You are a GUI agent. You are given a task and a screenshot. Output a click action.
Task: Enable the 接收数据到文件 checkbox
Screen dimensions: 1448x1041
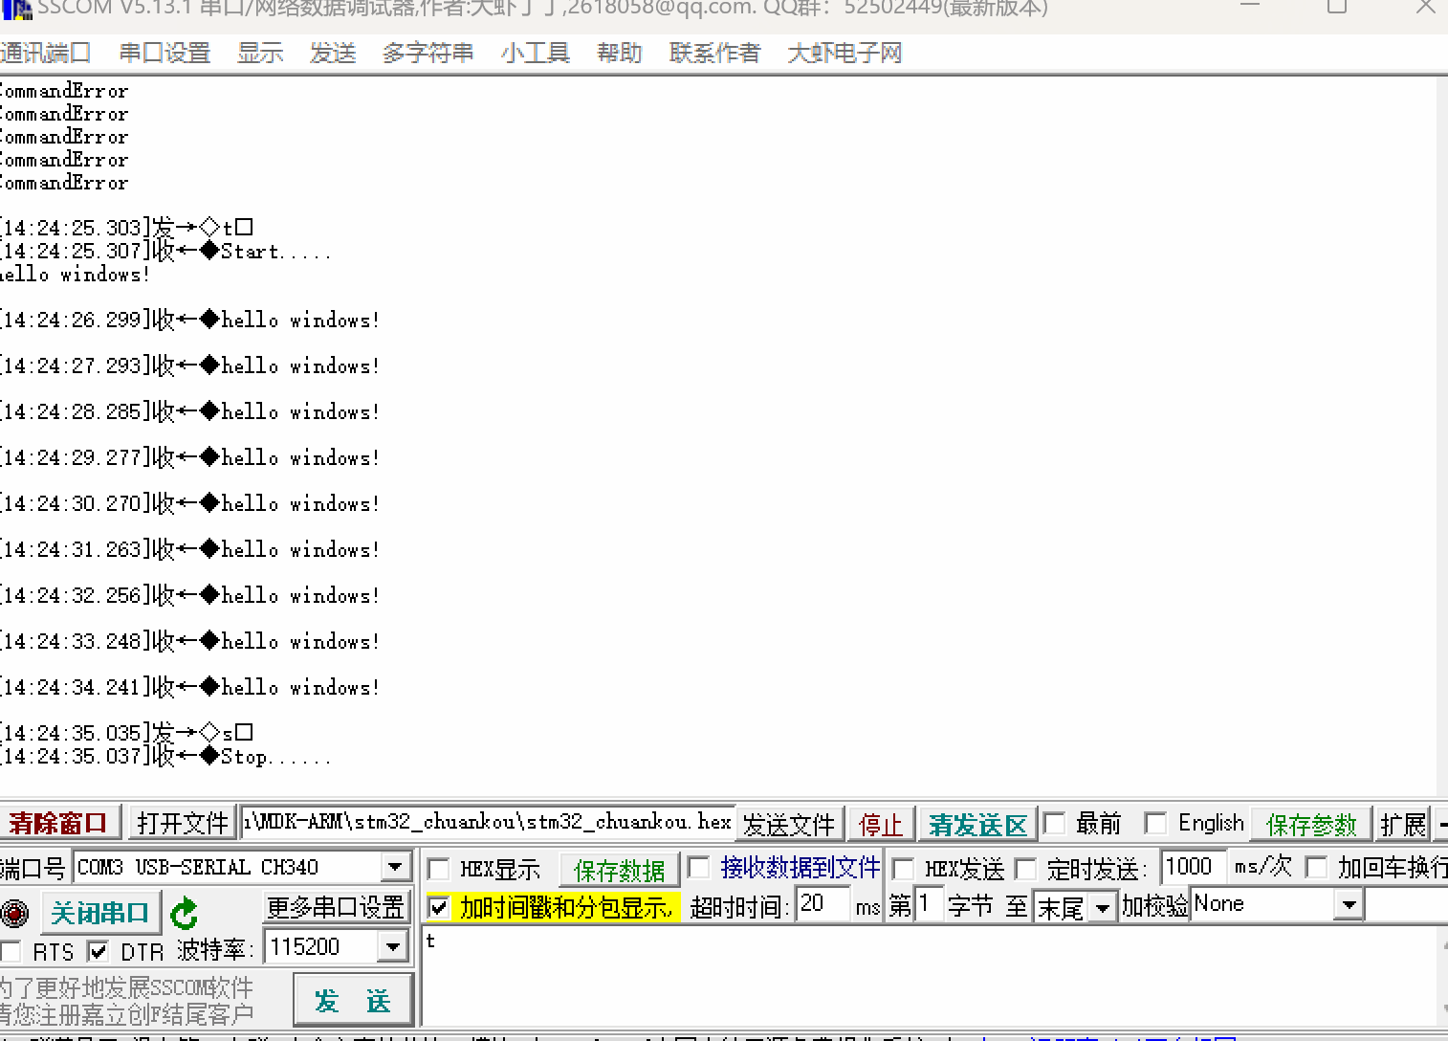coord(699,867)
